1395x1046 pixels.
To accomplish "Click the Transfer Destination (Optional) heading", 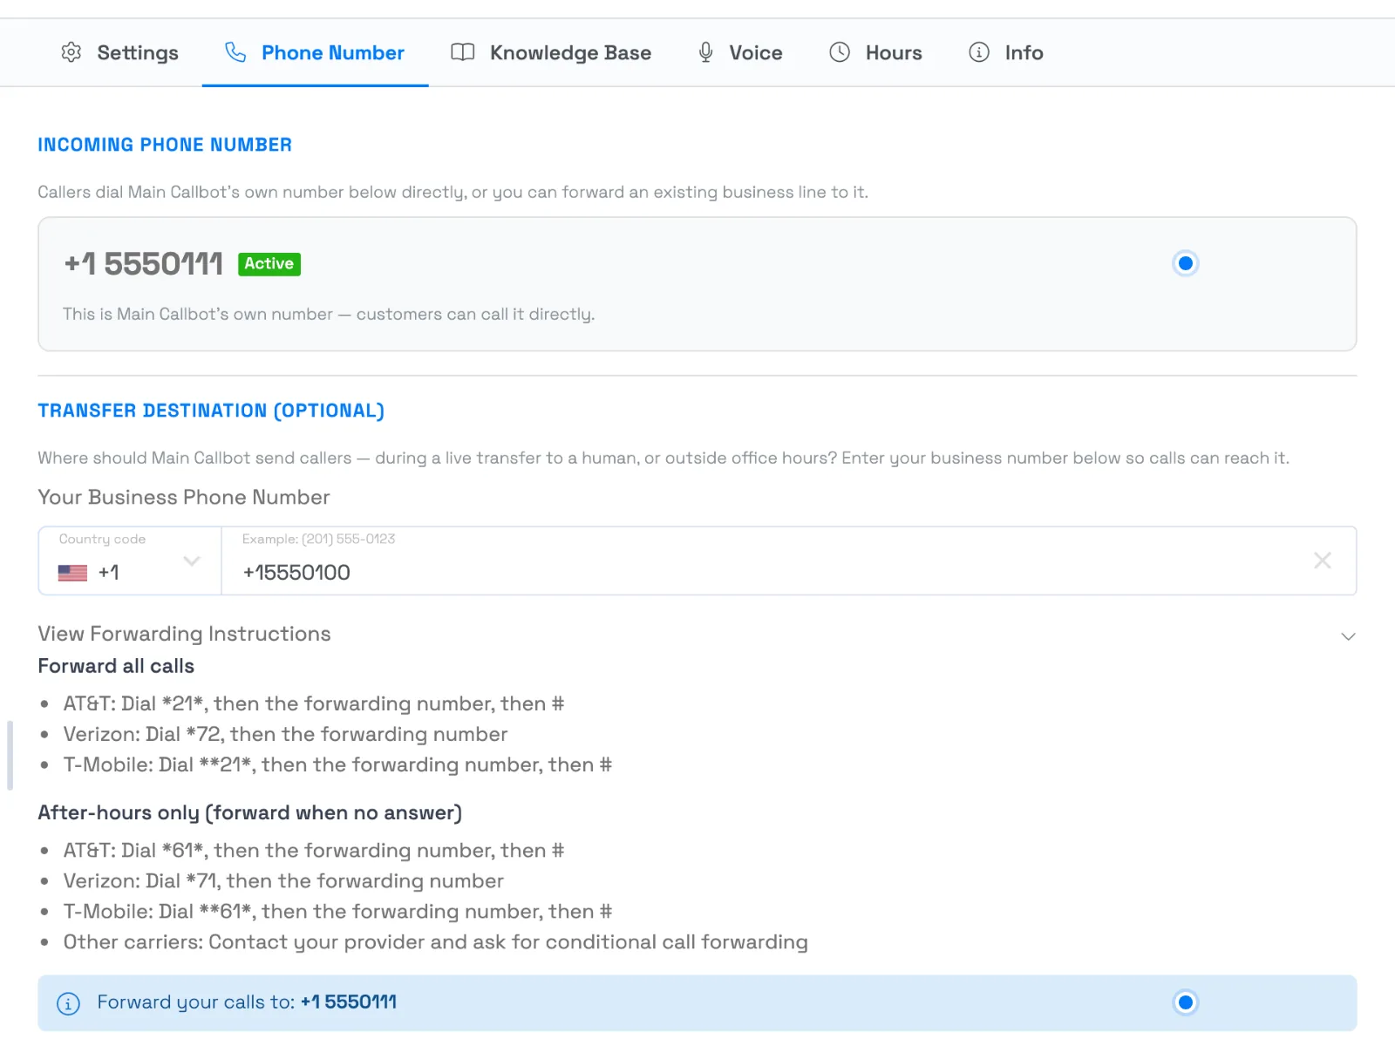I will point(211,411).
